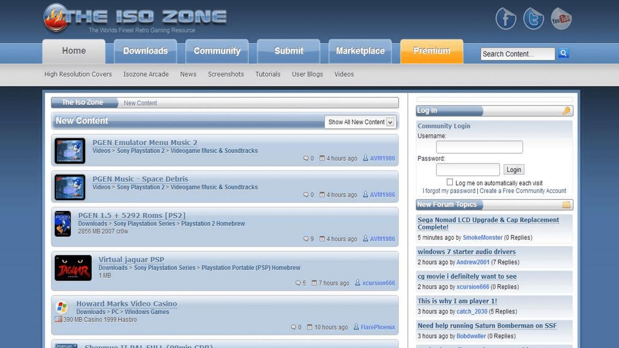The width and height of the screenshot is (619, 348).
Task: Open The ISO Zone Facebook page icon
Action: click(x=506, y=18)
